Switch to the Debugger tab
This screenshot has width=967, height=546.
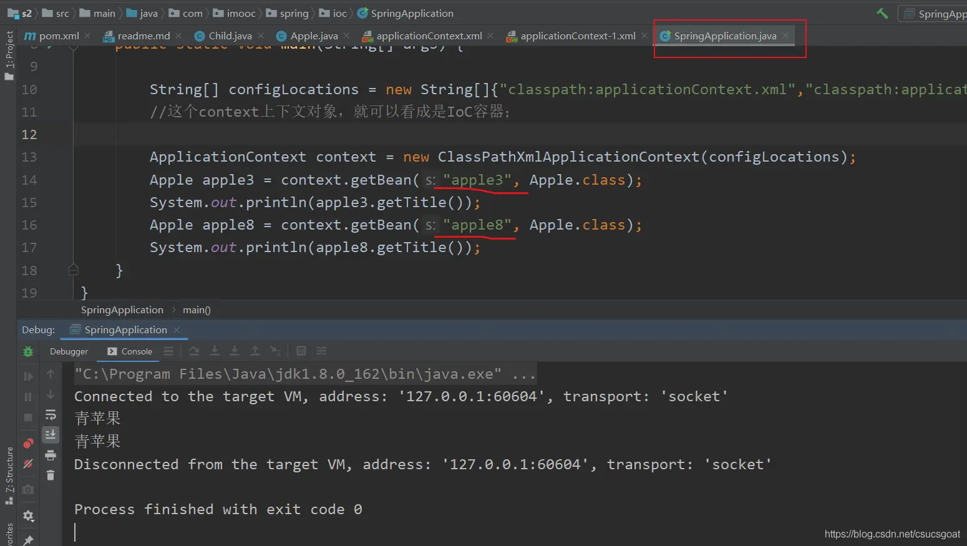click(x=69, y=351)
